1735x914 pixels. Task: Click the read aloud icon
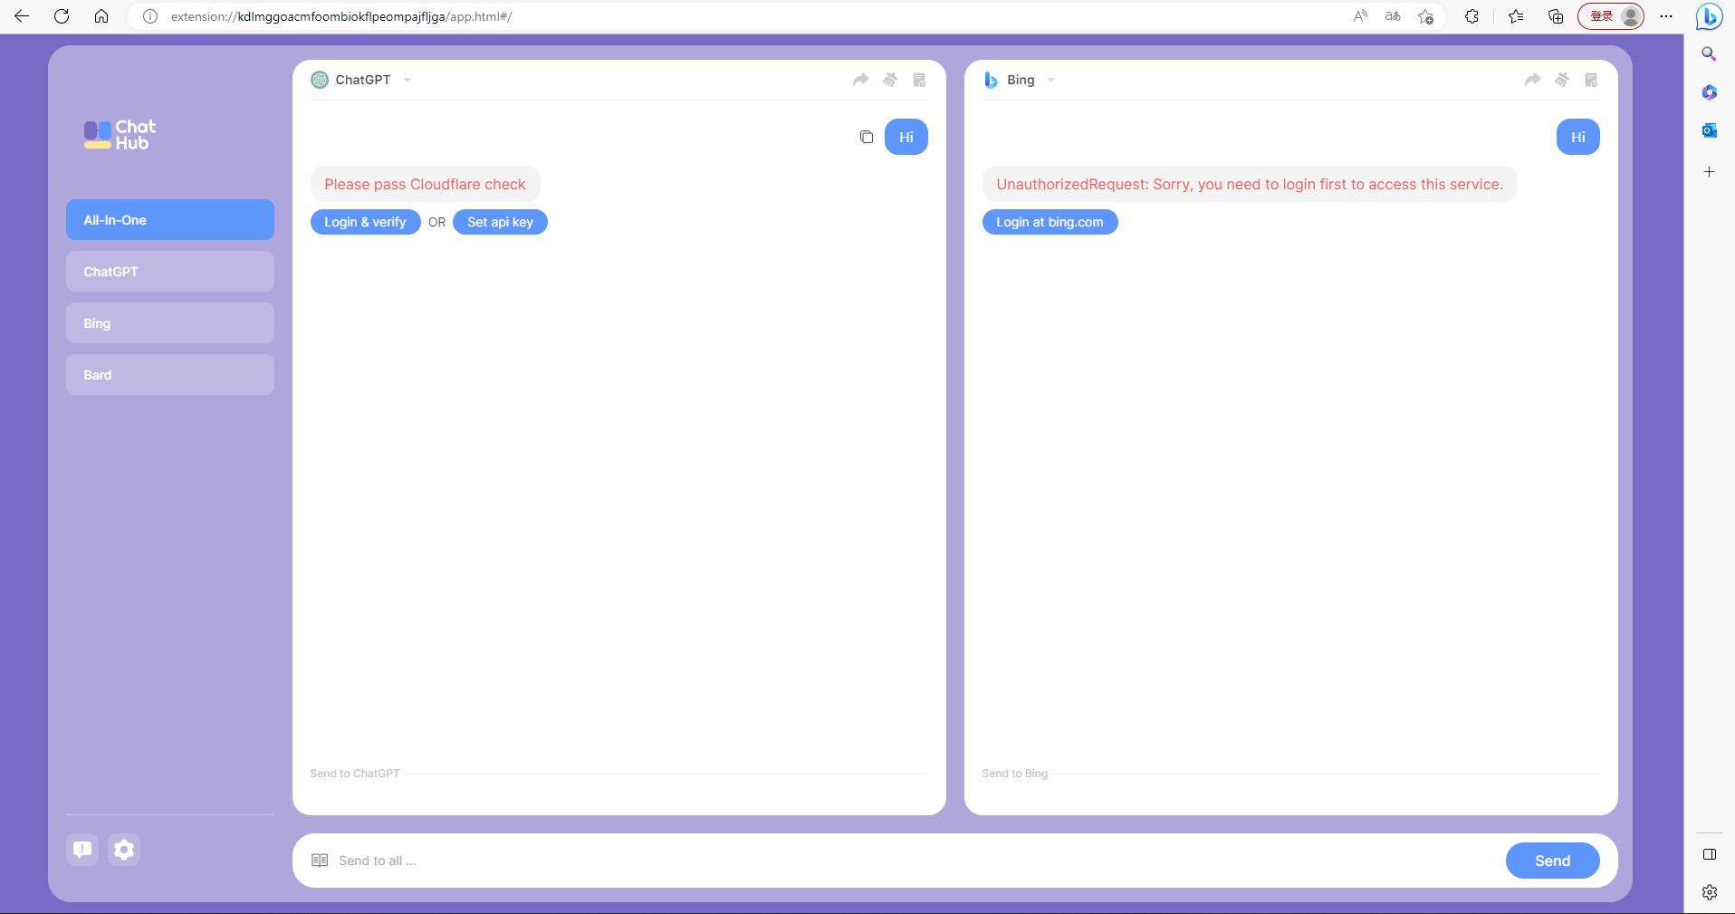1360,16
